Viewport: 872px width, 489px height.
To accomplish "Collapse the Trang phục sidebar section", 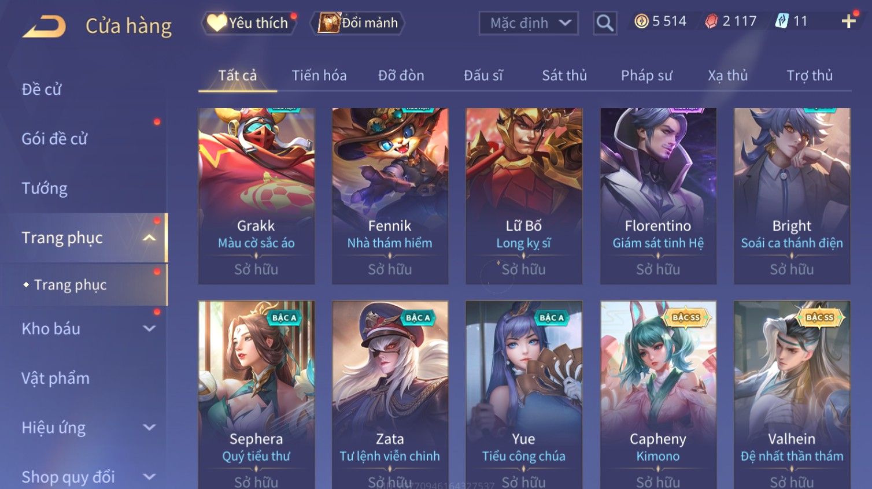I will [x=149, y=238].
